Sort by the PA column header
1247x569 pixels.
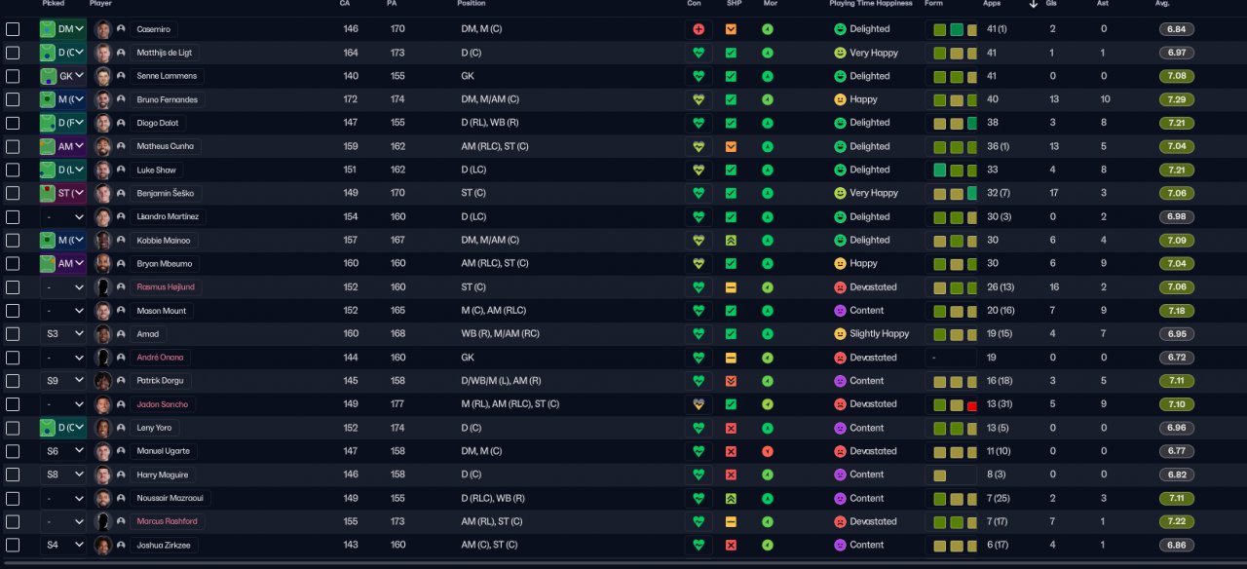392,4
